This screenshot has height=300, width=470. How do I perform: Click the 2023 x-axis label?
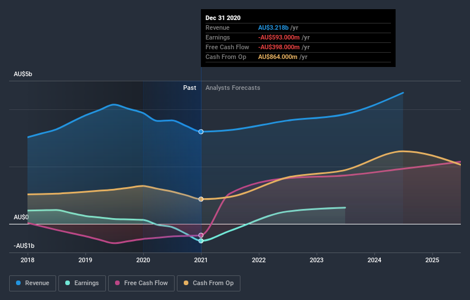317,260
